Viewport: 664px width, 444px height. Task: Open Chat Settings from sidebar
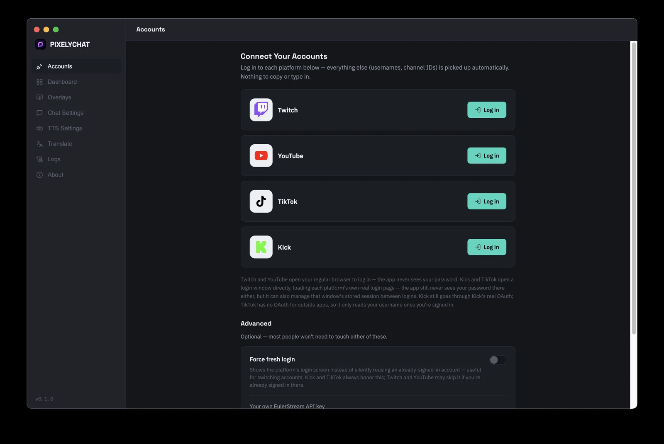(x=76, y=113)
